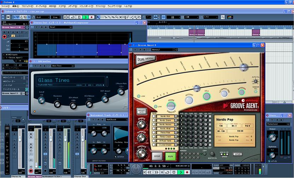
Task: Toggle Autoscroll in the project toolbar
Action: [x=156, y=17]
